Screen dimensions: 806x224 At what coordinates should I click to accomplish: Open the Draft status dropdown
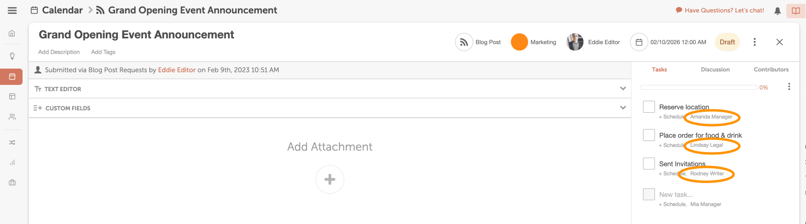click(727, 42)
